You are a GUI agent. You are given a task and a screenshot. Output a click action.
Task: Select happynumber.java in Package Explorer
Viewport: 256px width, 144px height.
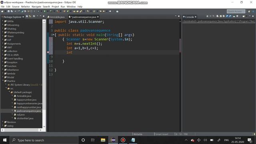pos(26,100)
